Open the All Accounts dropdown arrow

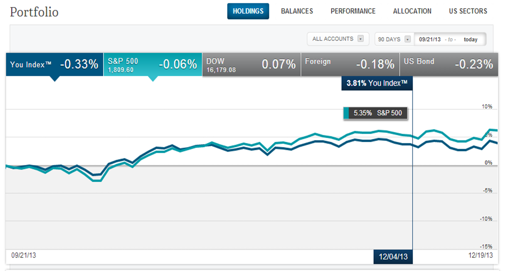pos(361,39)
